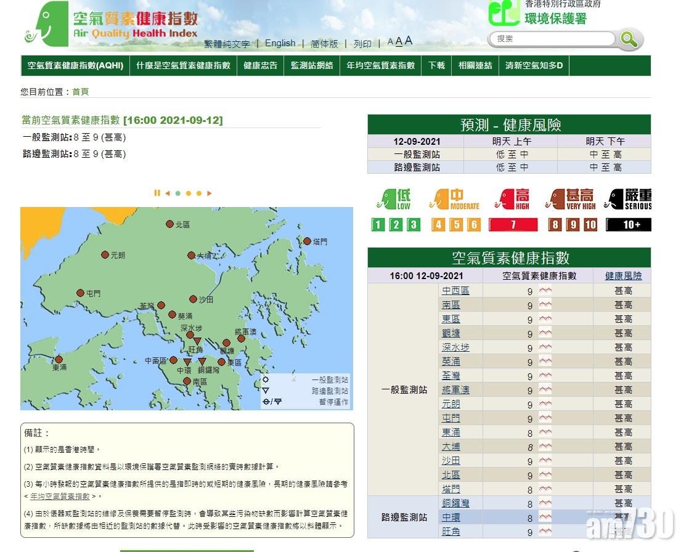Select the largest font size A

(x=409, y=41)
